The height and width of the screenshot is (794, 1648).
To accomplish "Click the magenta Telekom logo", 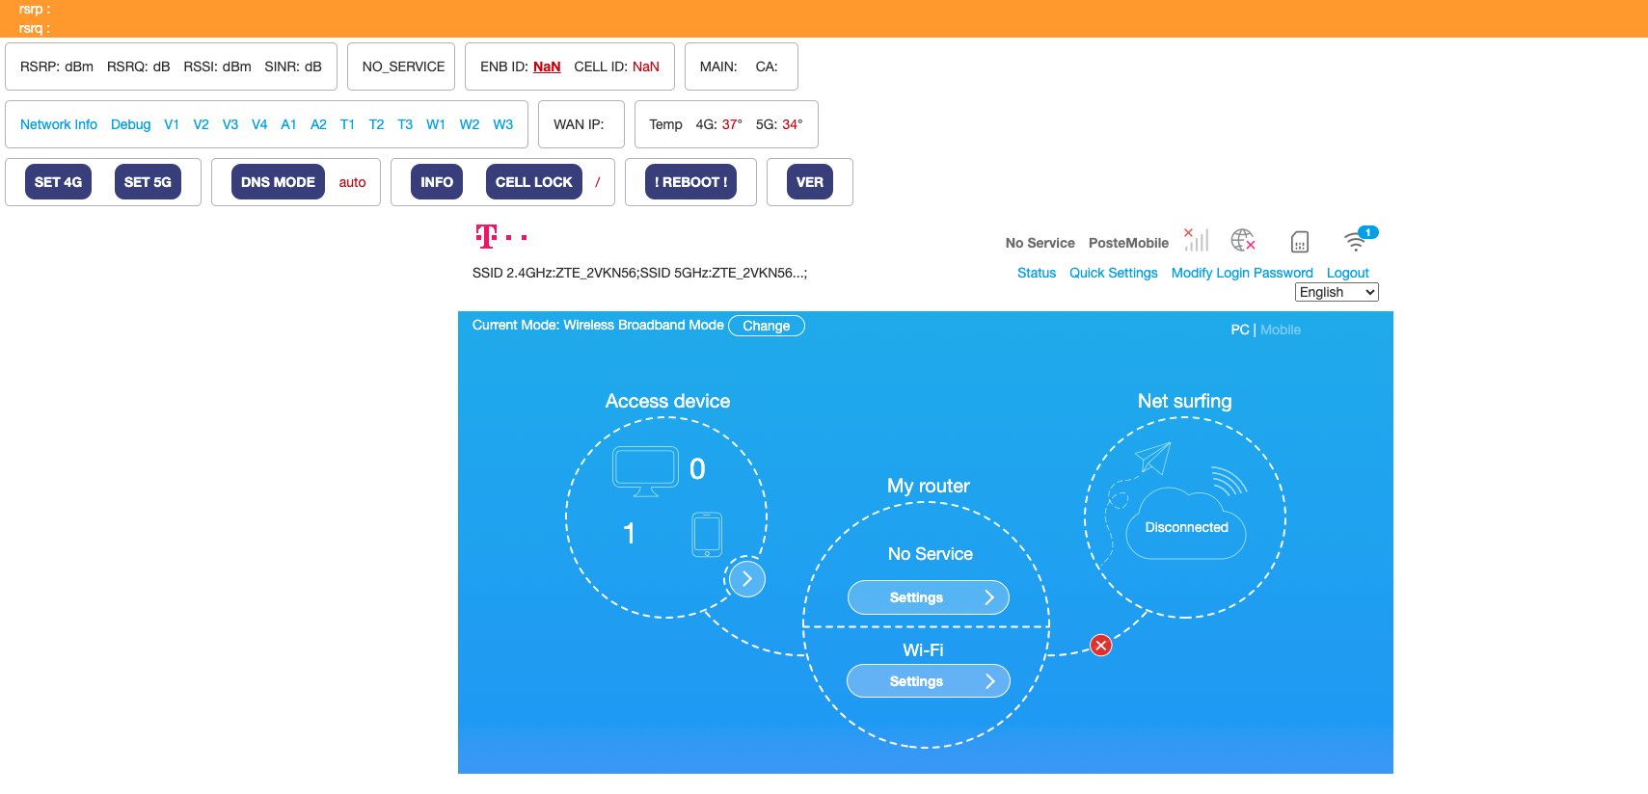I will tap(500, 237).
